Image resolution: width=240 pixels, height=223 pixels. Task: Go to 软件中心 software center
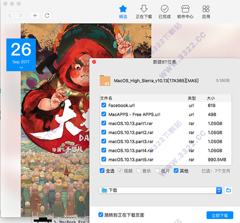185,12
